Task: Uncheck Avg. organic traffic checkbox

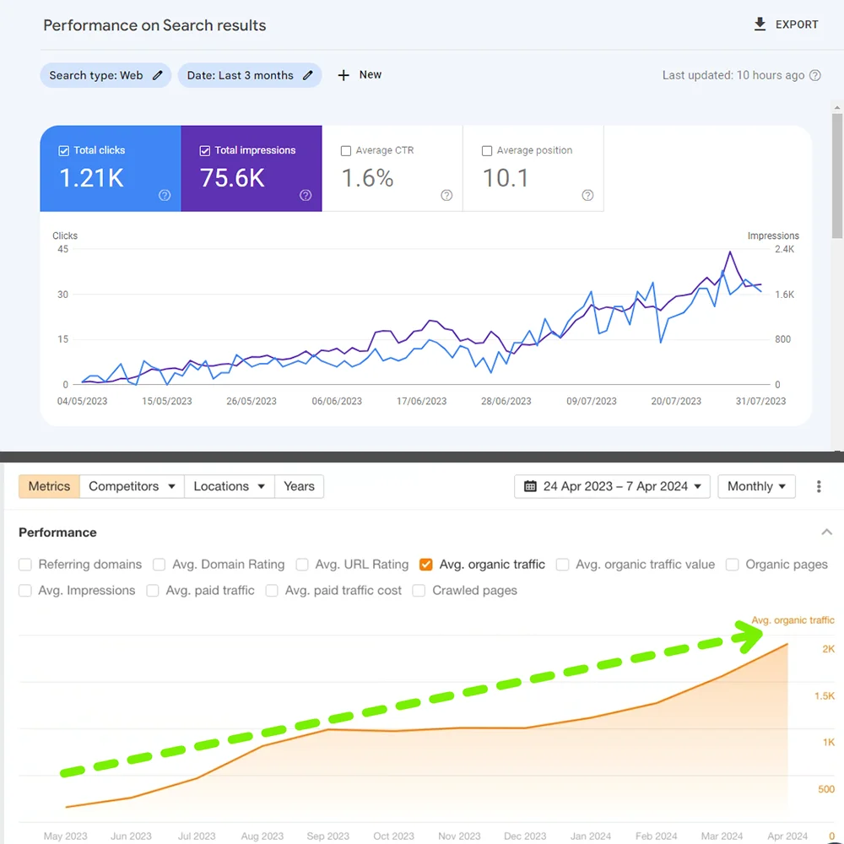Action: [425, 565]
